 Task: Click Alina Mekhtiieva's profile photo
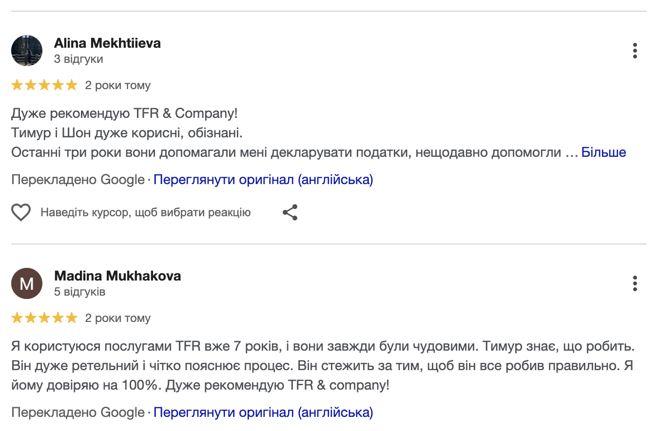(x=27, y=51)
